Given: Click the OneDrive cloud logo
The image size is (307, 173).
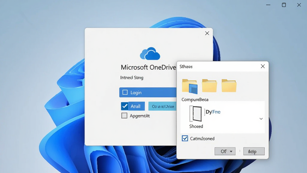Looking at the screenshot, I should [150, 53].
